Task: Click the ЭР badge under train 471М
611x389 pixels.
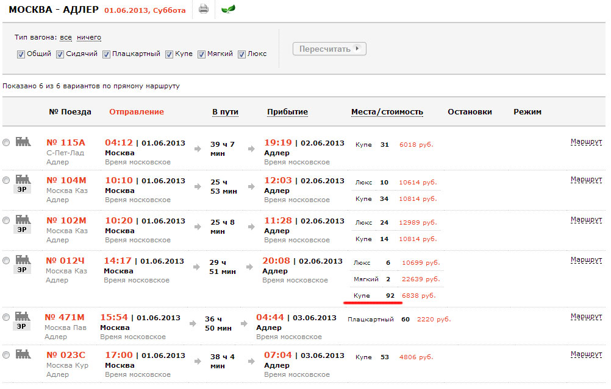Action: point(23,326)
